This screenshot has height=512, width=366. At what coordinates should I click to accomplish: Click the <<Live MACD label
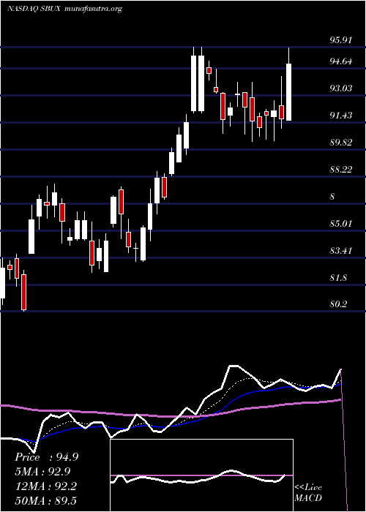pyautogui.click(x=308, y=492)
